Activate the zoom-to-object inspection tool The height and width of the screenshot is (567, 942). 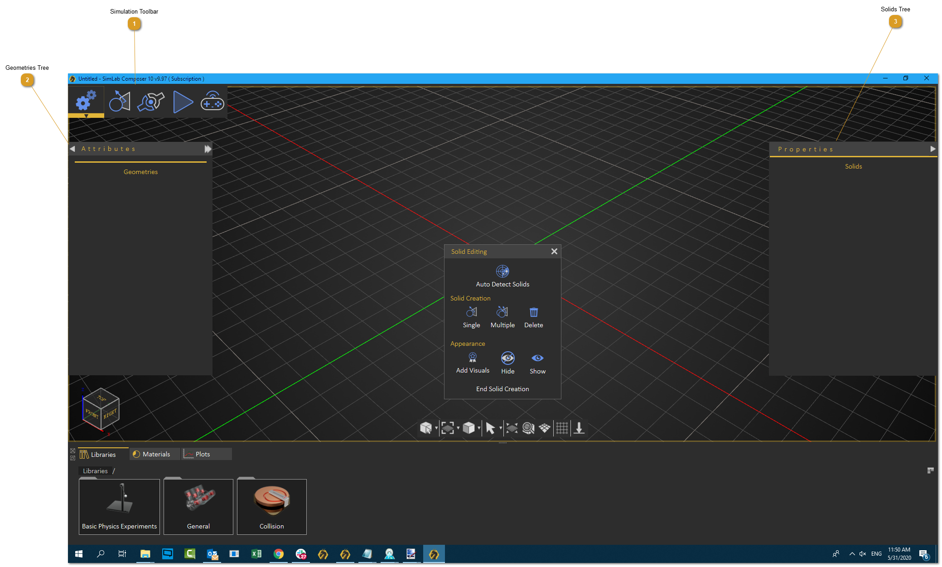click(x=527, y=428)
